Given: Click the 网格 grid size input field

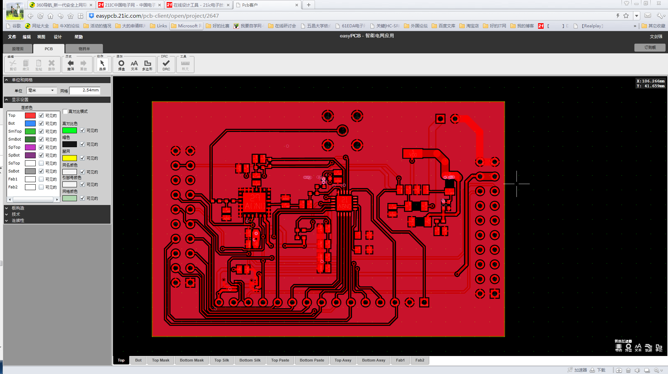Looking at the screenshot, I should (85, 90).
